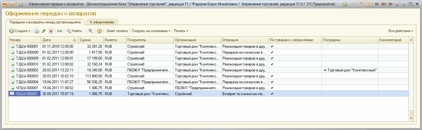Click document icon of row ТДЦУ-000003
Screen dimensions: 422x130
click(x=12, y=76)
